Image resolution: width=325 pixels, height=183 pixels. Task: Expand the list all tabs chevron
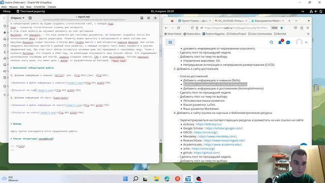pyautogui.click(x=296, y=21)
